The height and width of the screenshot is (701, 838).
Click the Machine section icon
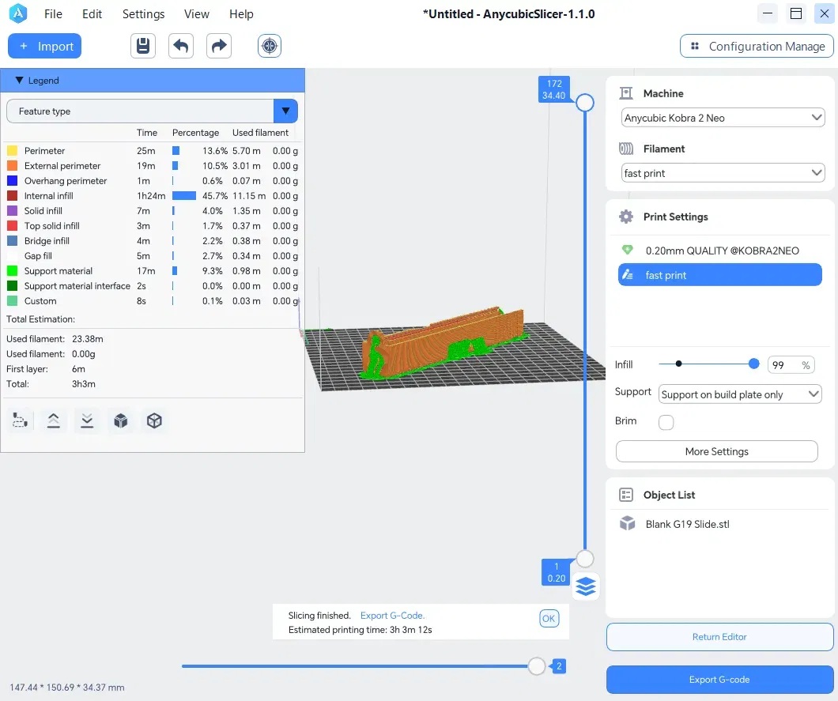[626, 93]
